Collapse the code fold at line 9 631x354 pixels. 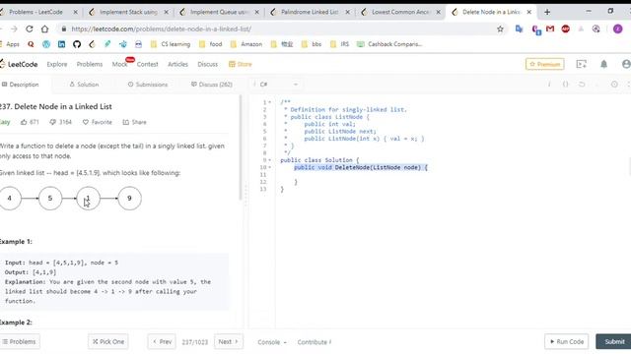[x=269, y=160]
